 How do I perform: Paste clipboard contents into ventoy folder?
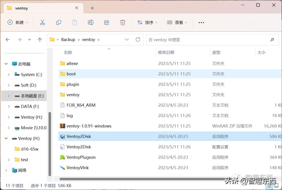click(74, 22)
